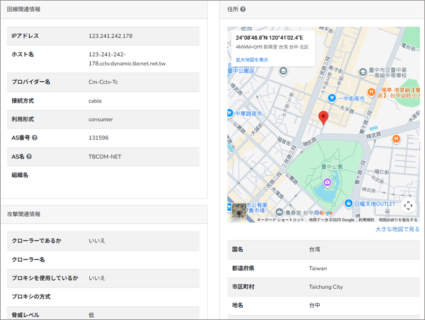Image resolution: width=425 pixels, height=320 pixels.
Task: Click the IP address value 123.241.242.178
Action: [110, 36]
